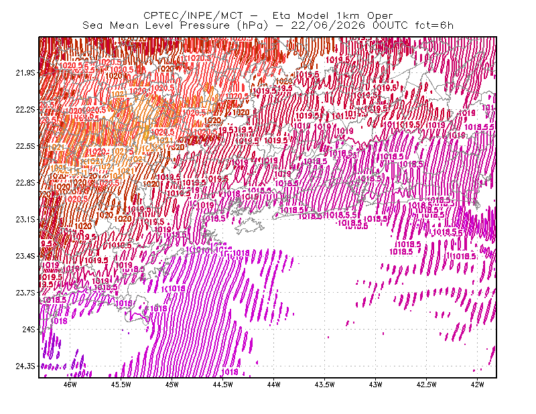Screen dimensions: 536x414
Task: Click the 43.5W longitude axis label
Action: [324, 385]
